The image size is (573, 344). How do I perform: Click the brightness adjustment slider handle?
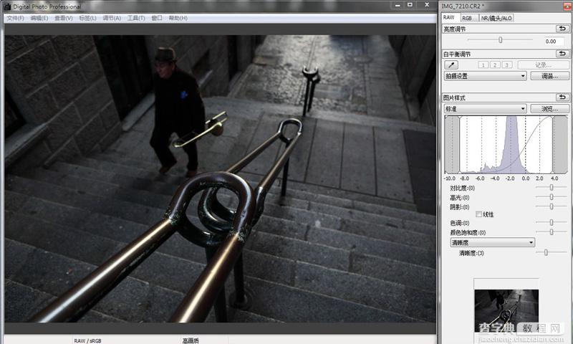tap(500, 40)
